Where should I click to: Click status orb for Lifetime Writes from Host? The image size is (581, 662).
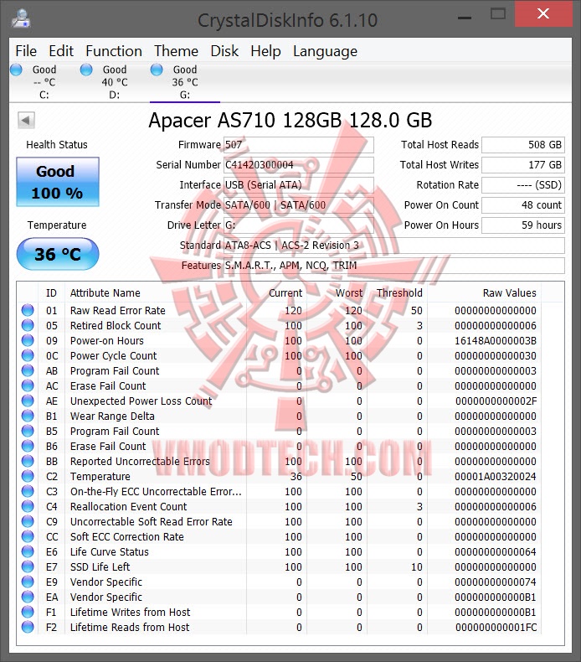tap(28, 612)
